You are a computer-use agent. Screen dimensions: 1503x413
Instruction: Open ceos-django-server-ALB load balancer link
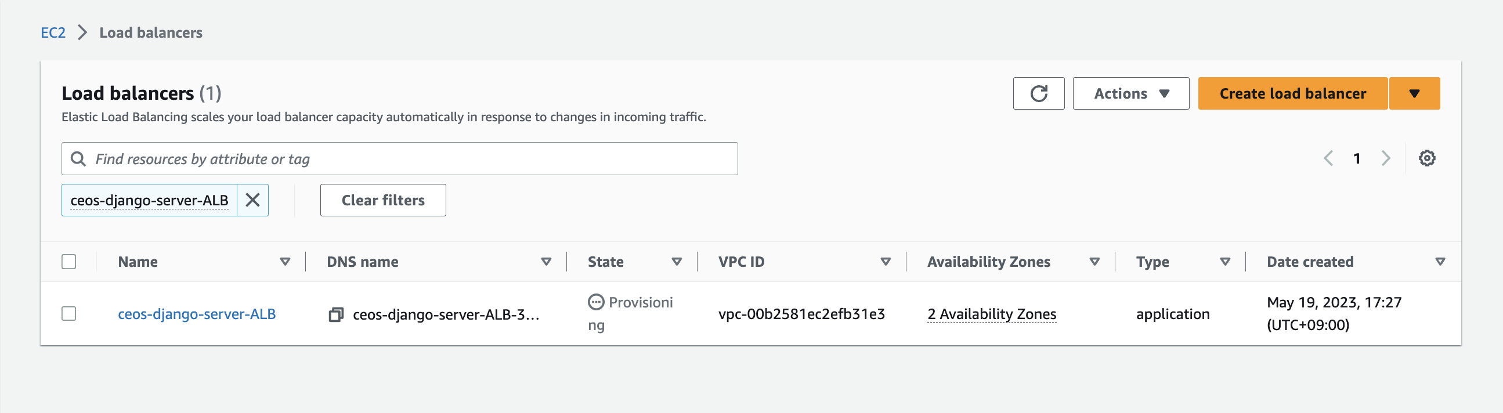197,314
